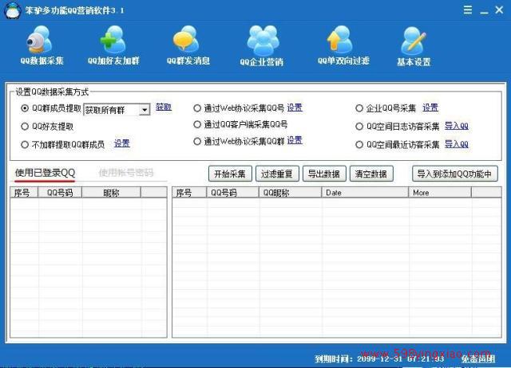Click the 昵称 column header

click(112, 193)
